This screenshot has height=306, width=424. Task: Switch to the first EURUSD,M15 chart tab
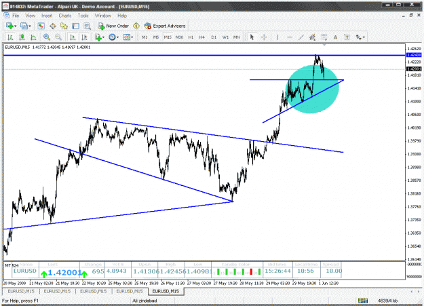[21, 291]
